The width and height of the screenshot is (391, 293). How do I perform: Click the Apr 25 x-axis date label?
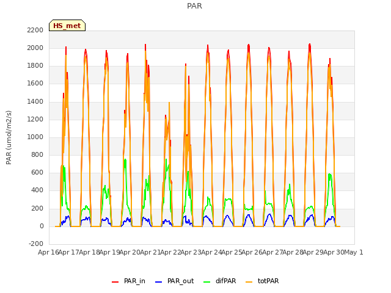click(x=232, y=252)
